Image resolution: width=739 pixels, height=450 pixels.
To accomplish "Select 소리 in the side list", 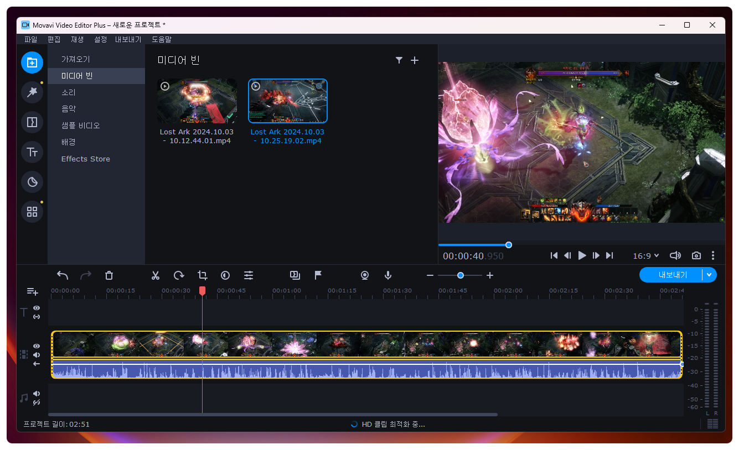I will tap(96, 92).
